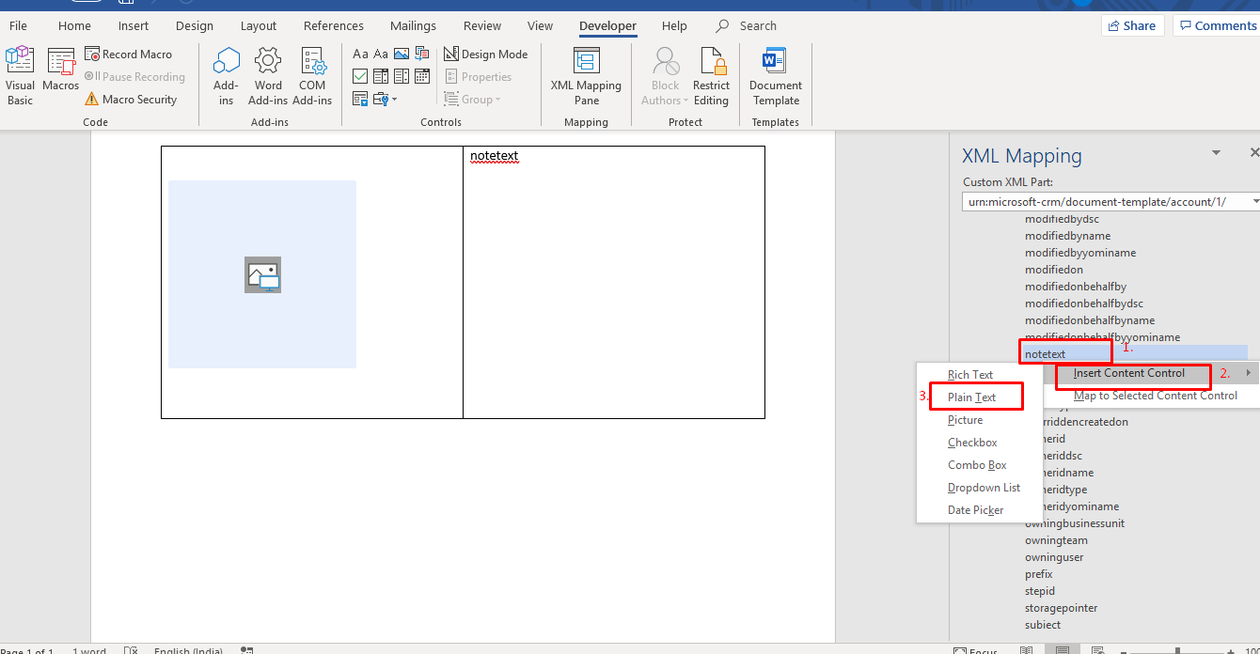Toggle Design Mode

485,54
